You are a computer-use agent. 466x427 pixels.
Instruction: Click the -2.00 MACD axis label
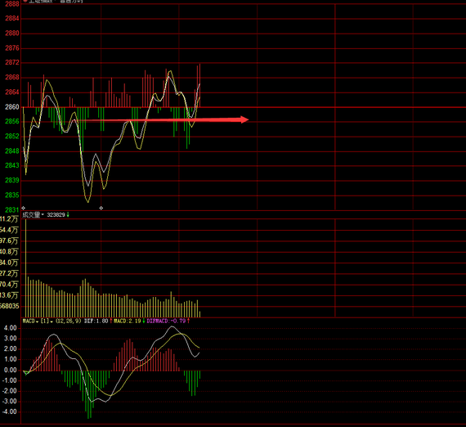(x=9, y=391)
